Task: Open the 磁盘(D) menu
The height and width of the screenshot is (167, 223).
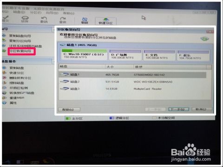Action: click(x=19, y=12)
